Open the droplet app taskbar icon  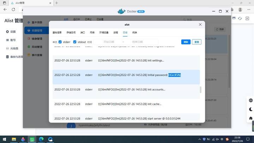(23, 139)
